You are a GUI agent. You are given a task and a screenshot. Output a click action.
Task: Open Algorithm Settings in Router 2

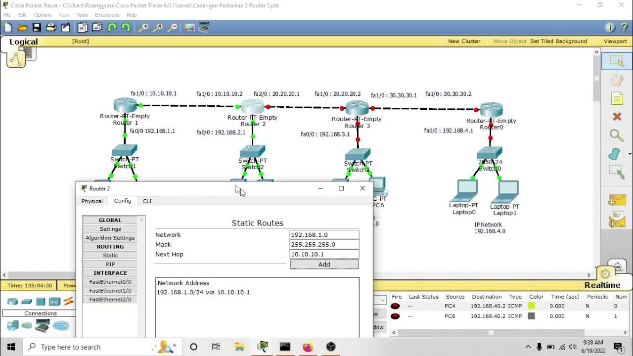[110, 238]
